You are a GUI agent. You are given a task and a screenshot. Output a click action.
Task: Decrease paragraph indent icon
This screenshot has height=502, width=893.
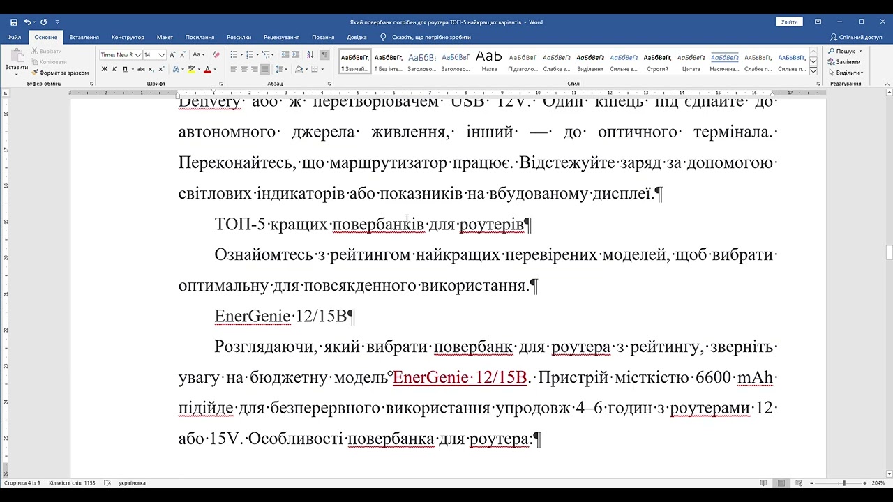285,55
